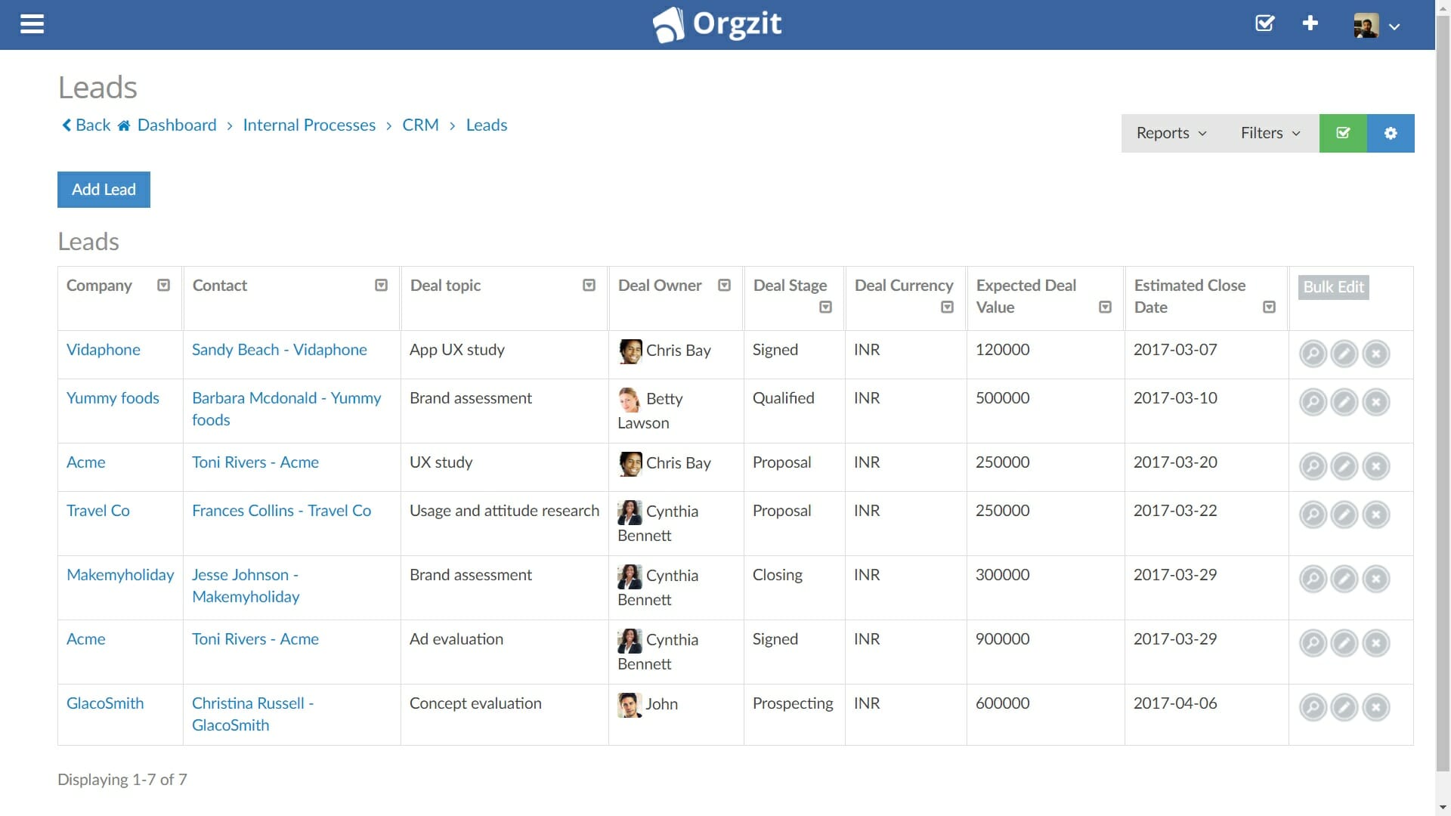Preview the Vidaphone lead using the magnifier icon

coord(1313,353)
